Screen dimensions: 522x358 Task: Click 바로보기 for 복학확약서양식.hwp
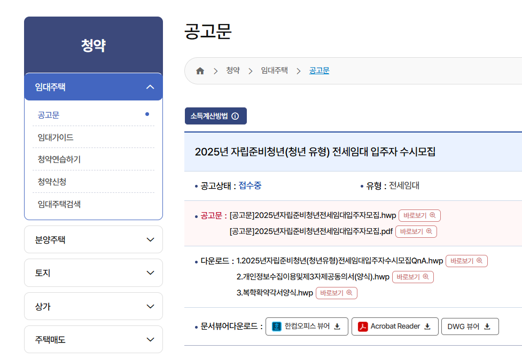pos(336,293)
